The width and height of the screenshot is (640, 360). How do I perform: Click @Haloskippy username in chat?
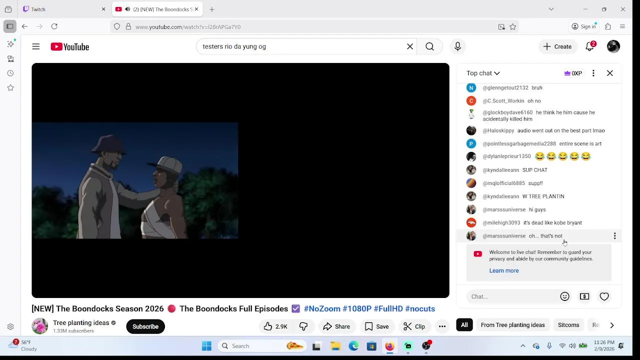click(x=498, y=130)
